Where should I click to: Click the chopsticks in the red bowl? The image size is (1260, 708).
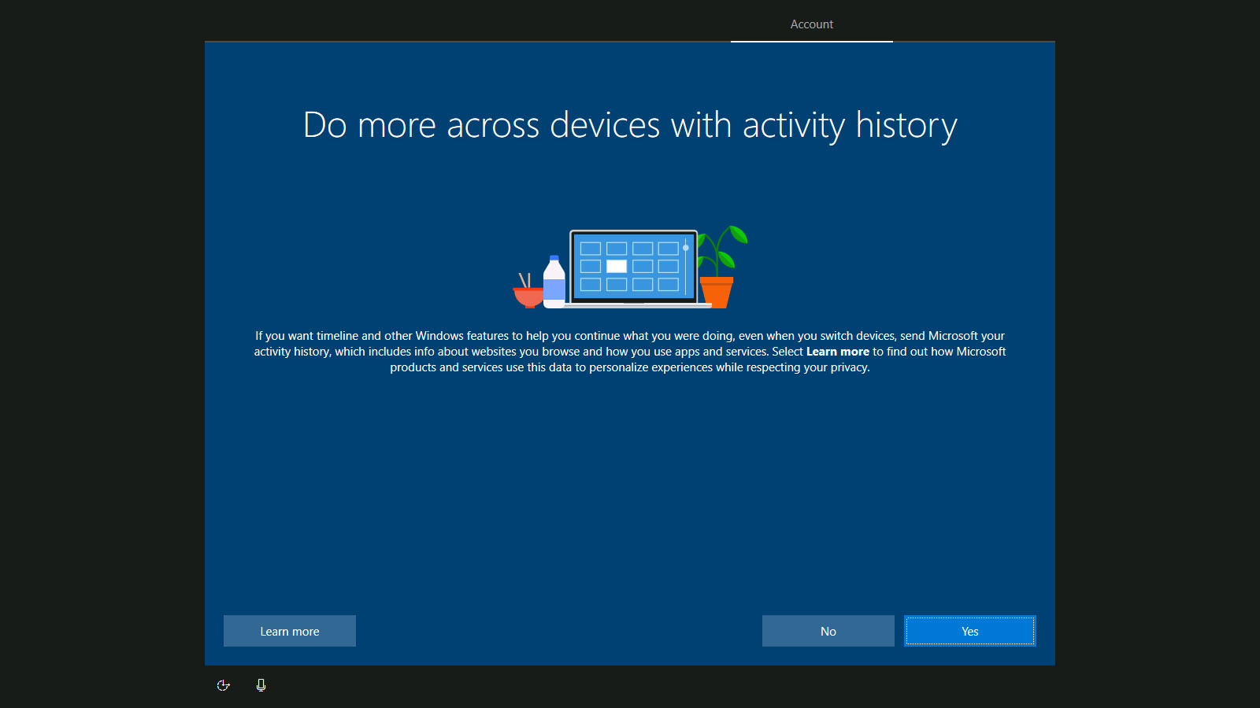click(524, 280)
